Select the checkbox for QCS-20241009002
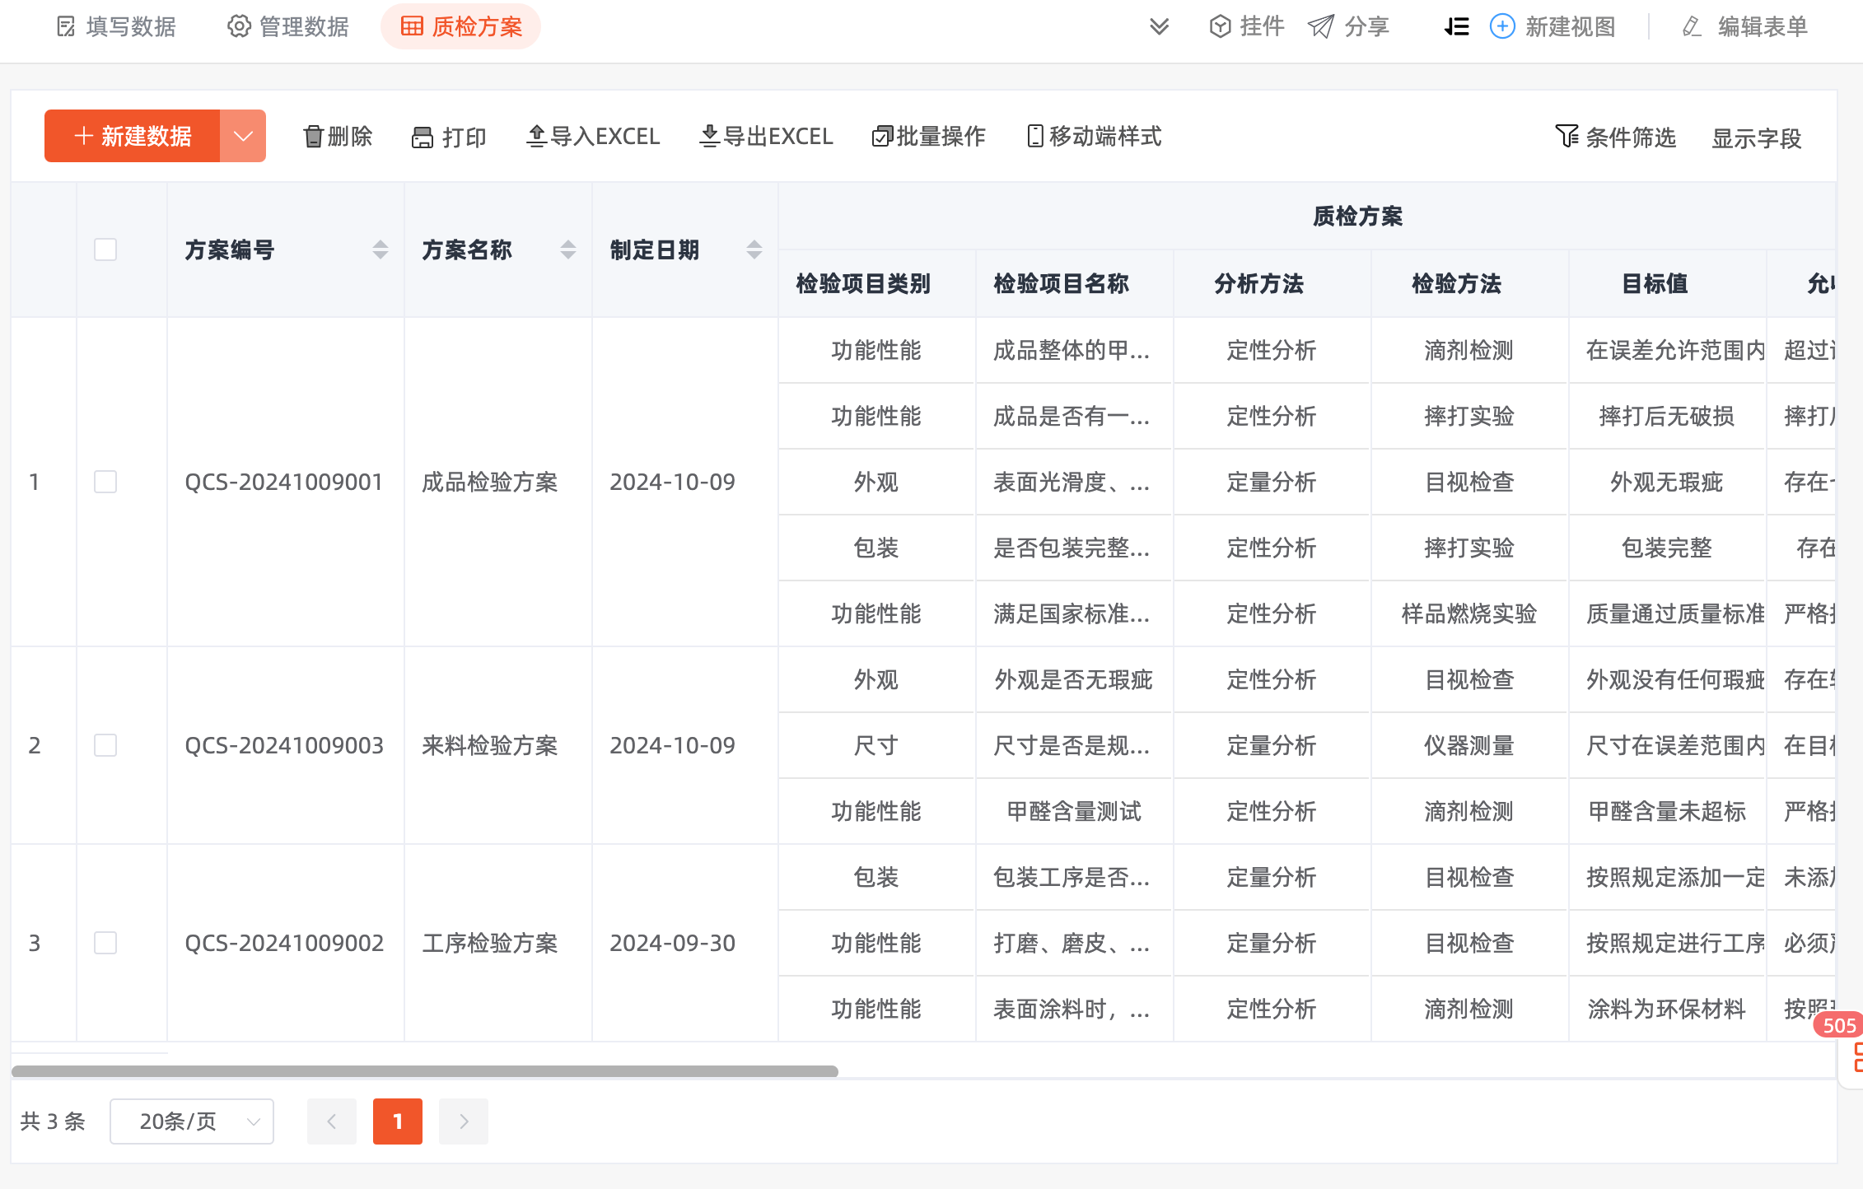This screenshot has height=1189, width=1863. [x=105, y=943]
